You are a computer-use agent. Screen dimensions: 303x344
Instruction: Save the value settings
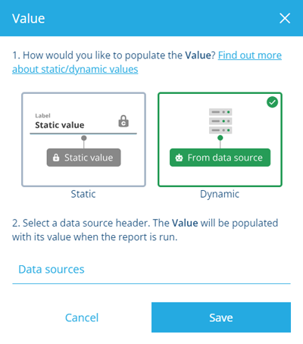pos(221,317)
